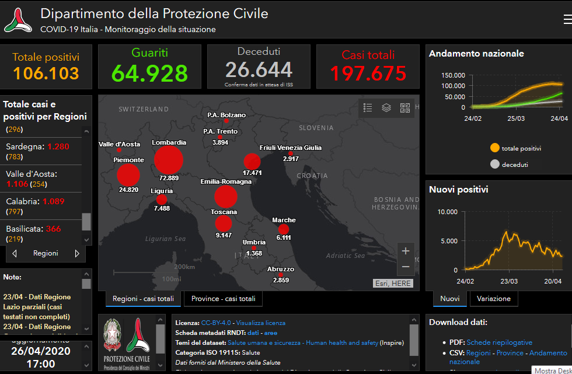Viewport: 572px width, 374px height.
Task: Zoom in on the map with plus
Action: coord(406,251)
